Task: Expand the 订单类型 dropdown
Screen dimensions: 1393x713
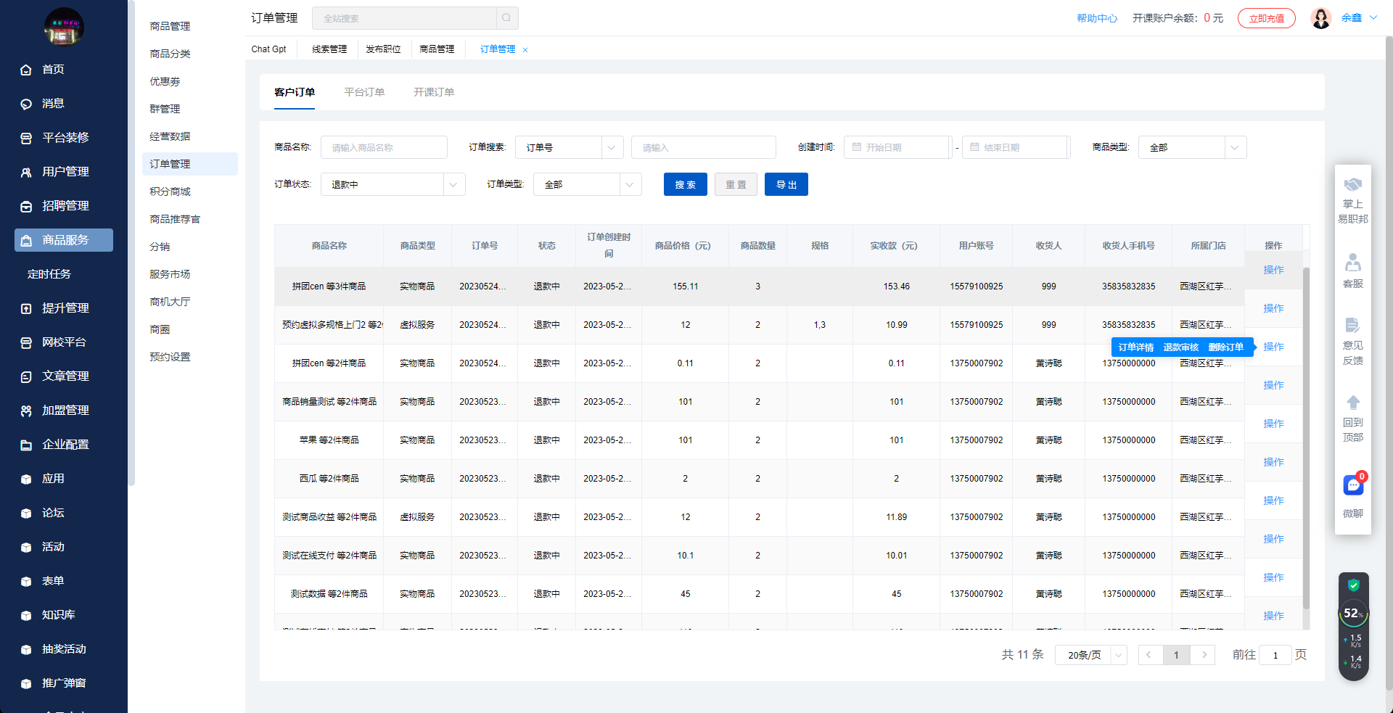Action: click(x=587, y=185)
